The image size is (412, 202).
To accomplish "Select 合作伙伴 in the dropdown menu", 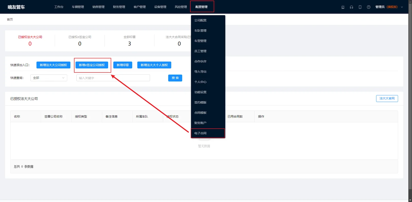I will [x=208, y=61].
